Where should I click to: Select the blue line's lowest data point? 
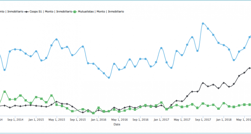pos(109,77)
